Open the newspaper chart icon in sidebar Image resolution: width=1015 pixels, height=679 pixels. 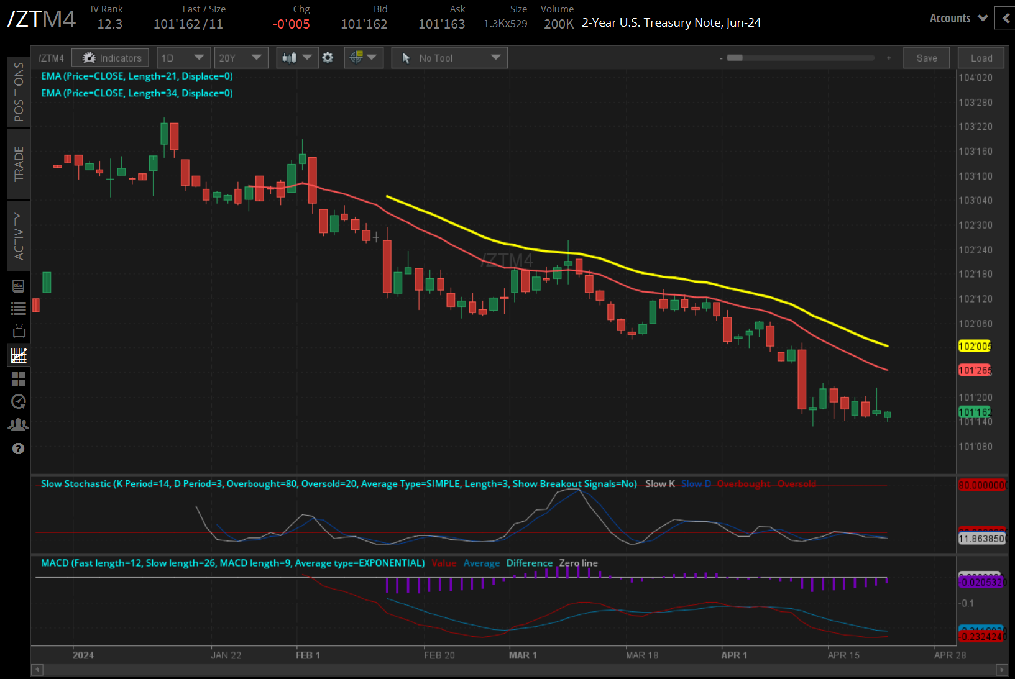(19, 286)
